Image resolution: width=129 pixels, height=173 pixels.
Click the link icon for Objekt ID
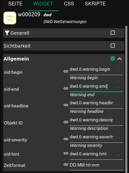(66, 122)
